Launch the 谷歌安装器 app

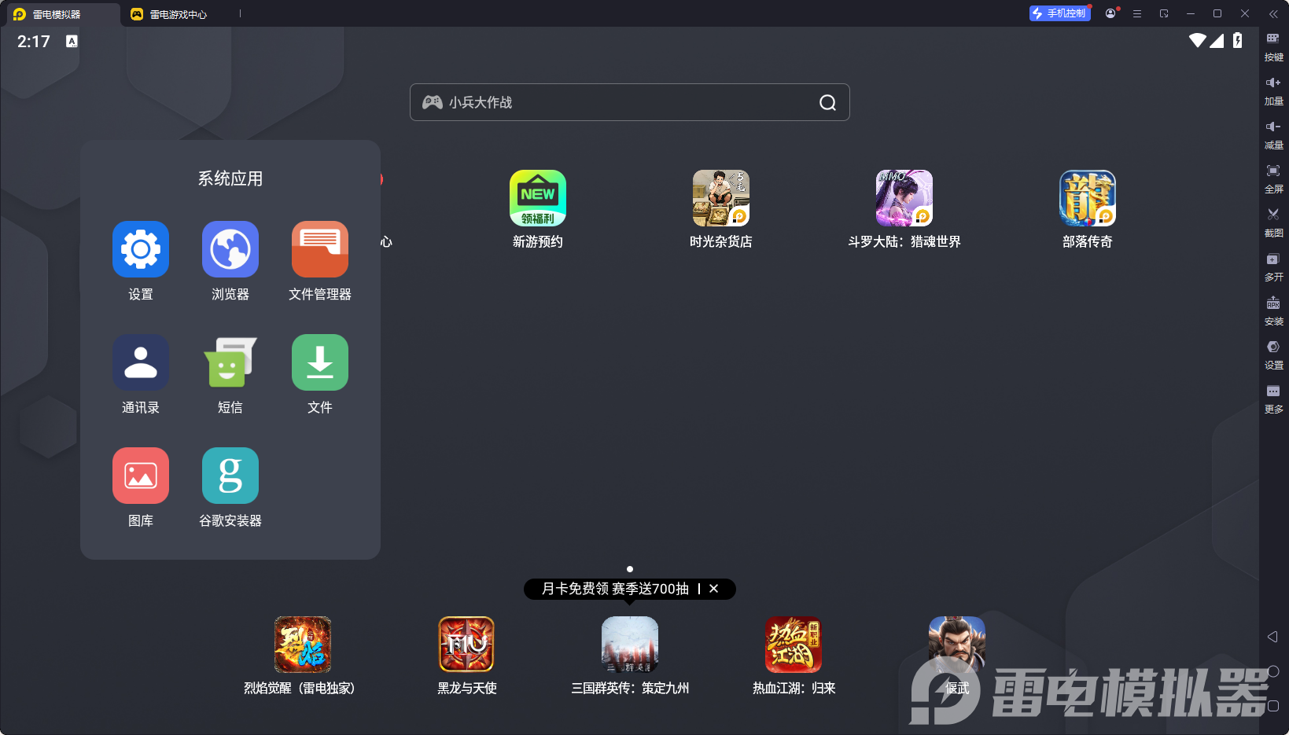click(x=230, y=476)
